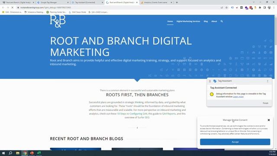Click the ROOTS FIRST, THEN BRANCHES heading
The height and width of the screenshot is (156, 277).
coord(137,95)
